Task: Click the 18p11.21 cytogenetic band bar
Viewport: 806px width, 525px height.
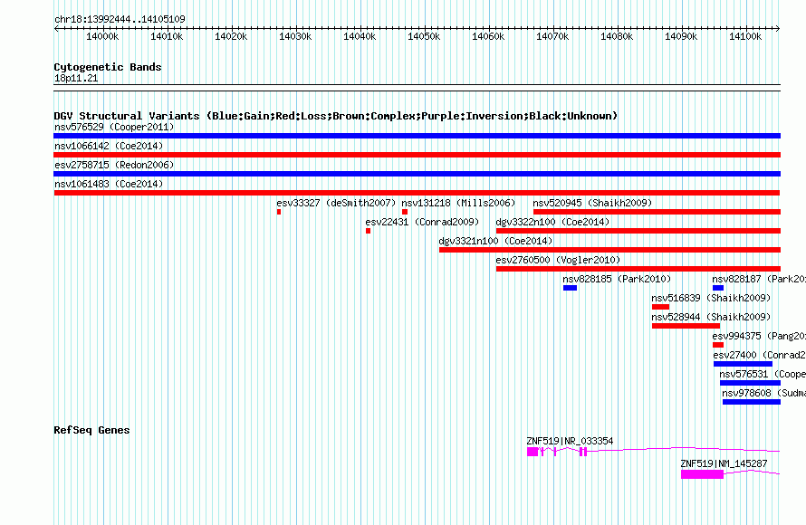Action: [417, 88]
